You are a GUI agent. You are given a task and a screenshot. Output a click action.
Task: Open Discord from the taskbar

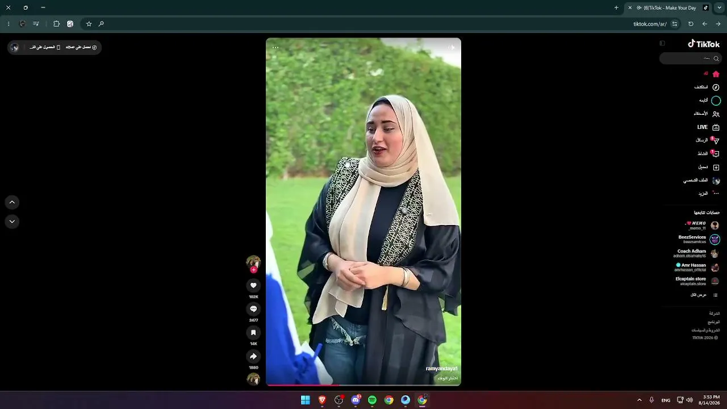click(356, 400)
